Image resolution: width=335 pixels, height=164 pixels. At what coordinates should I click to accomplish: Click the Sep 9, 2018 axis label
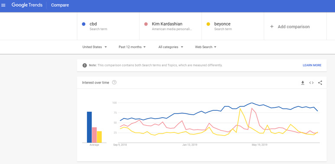pyautogui.click(x=120, y=145)
